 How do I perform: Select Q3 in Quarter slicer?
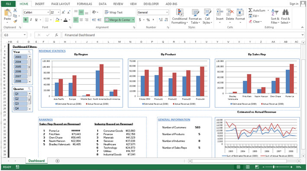20,104
